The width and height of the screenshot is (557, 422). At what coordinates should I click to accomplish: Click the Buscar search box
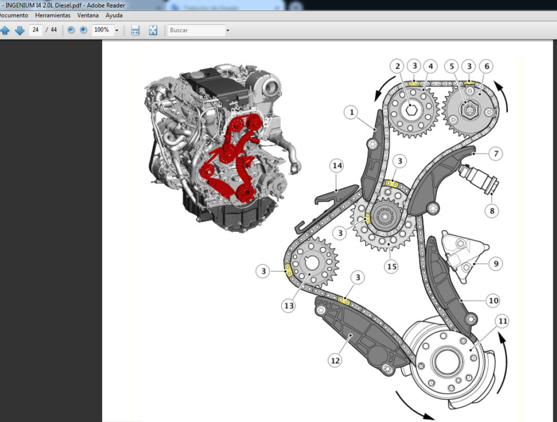196,30
